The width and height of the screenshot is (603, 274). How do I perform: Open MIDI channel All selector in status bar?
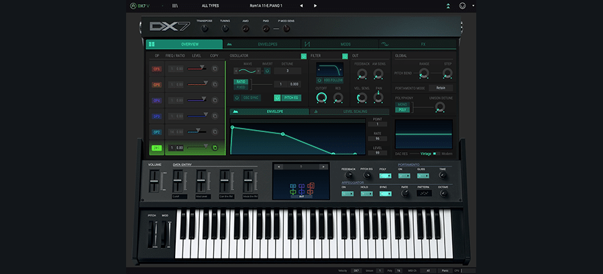428,271
